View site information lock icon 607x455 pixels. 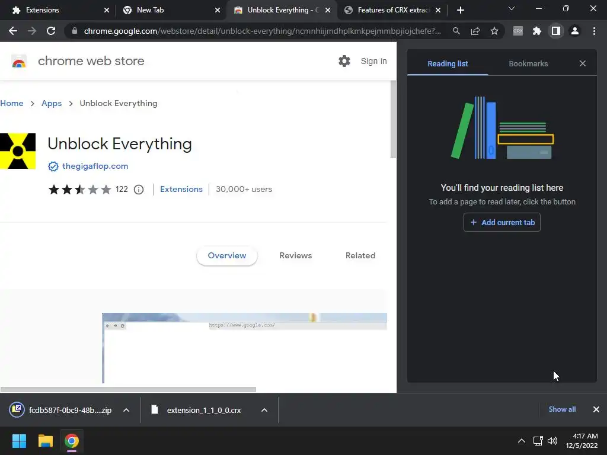pyautogui.click(x=75, y=31)
